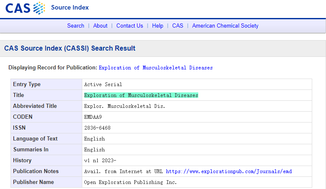This screenshot has height=189, width=326.
Task: Click the 'Abbreviated Title' row label
Action: tap(35, 106)
